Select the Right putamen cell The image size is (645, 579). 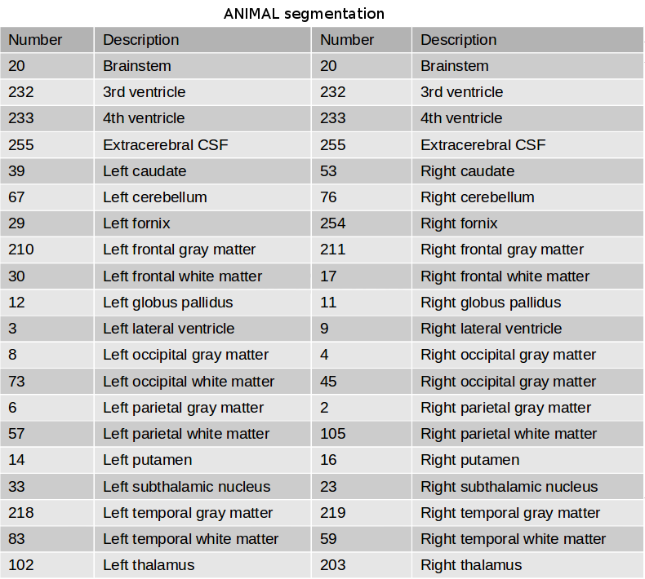pos(527,460)
